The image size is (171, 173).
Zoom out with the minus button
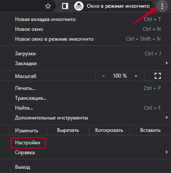pos(103,76)
